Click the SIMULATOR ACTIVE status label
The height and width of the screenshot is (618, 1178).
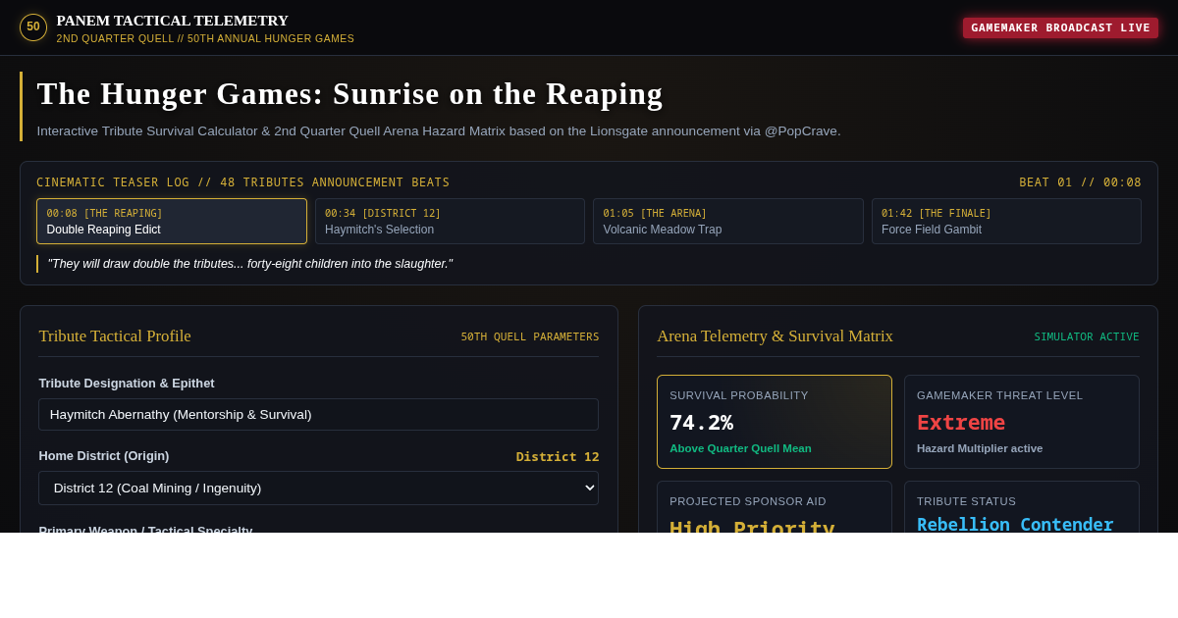click(1087, 336)
